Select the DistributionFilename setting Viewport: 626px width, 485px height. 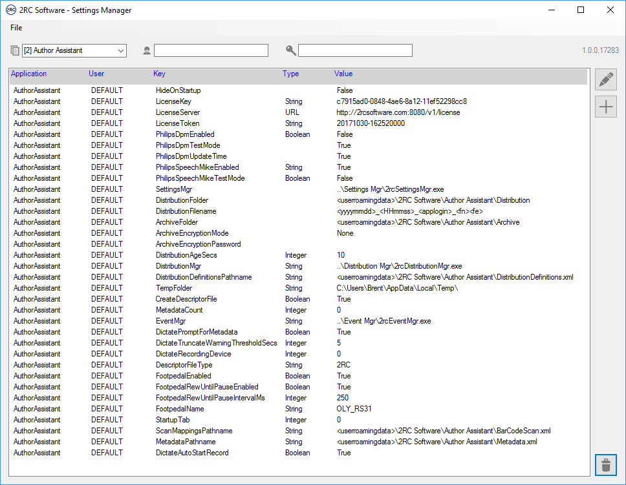[186, 211]
